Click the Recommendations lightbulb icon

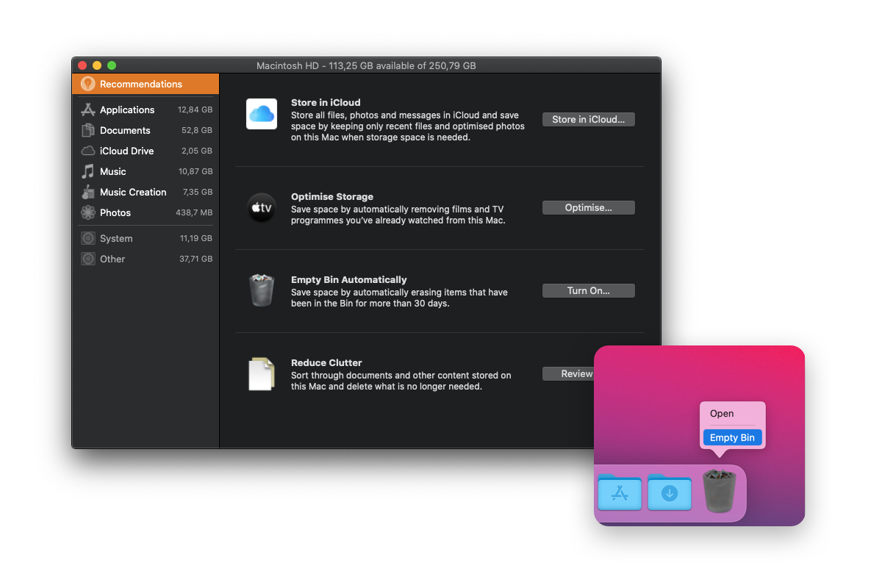click(88, 84)
